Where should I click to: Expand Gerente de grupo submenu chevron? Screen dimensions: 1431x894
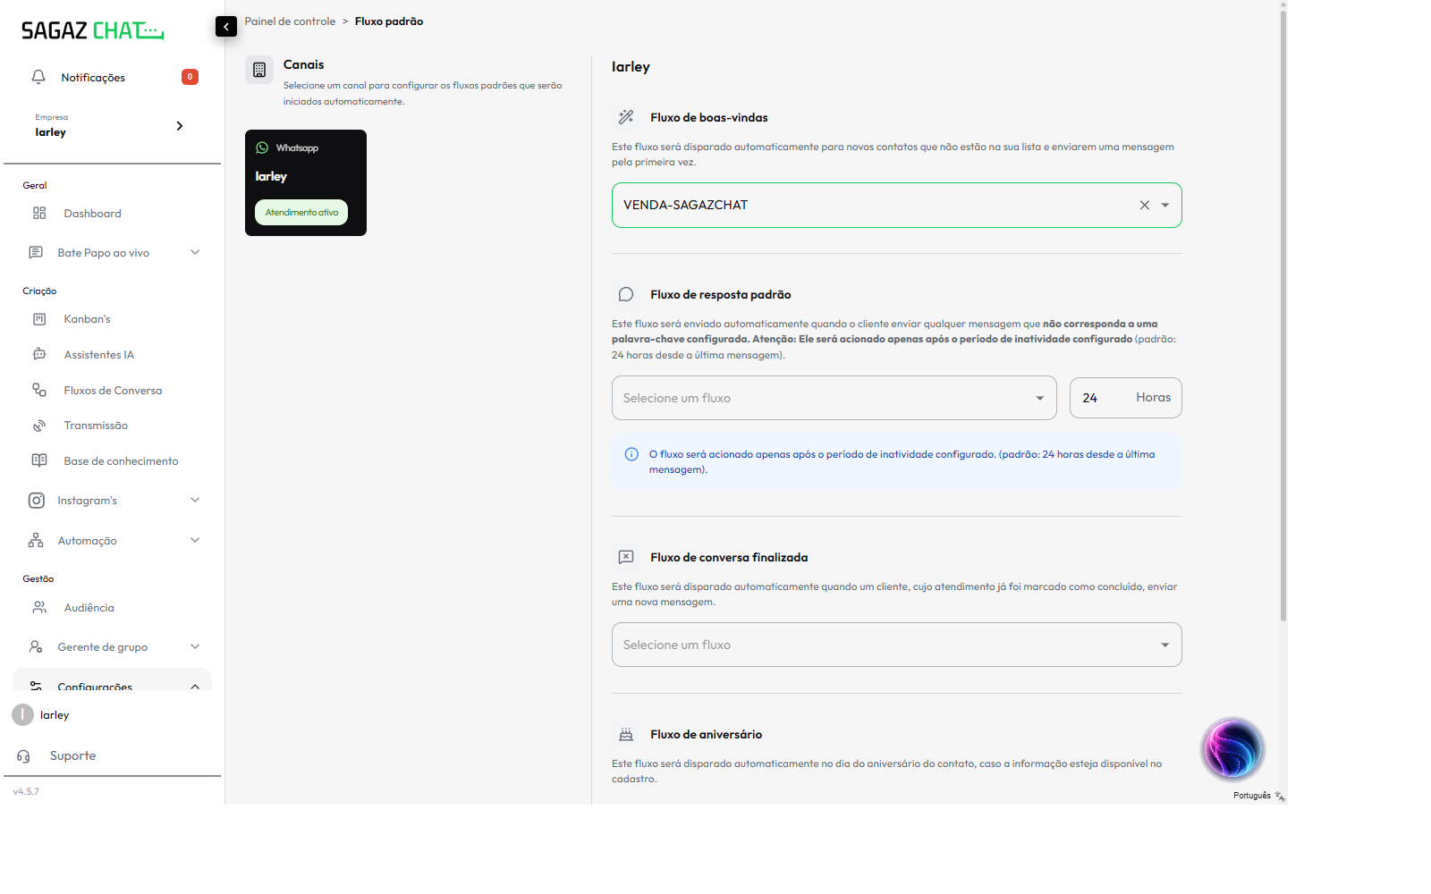pyautogui.click(x=195, y=646)
